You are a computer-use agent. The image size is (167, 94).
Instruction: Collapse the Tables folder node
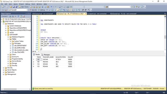tap(8, 39)
